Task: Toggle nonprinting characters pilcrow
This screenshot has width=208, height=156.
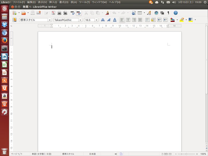Action: pos(168,13)
